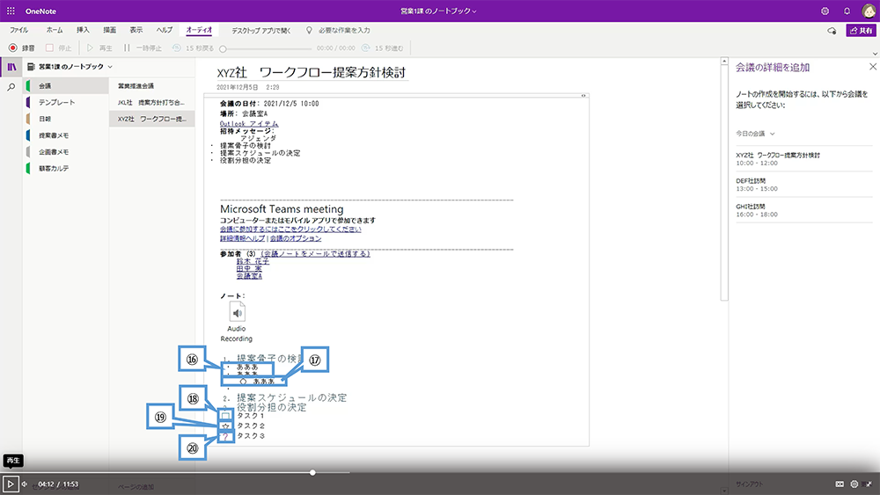The image size is (880, 495).
Task: Mute the video volume icon
Action: 25,484
